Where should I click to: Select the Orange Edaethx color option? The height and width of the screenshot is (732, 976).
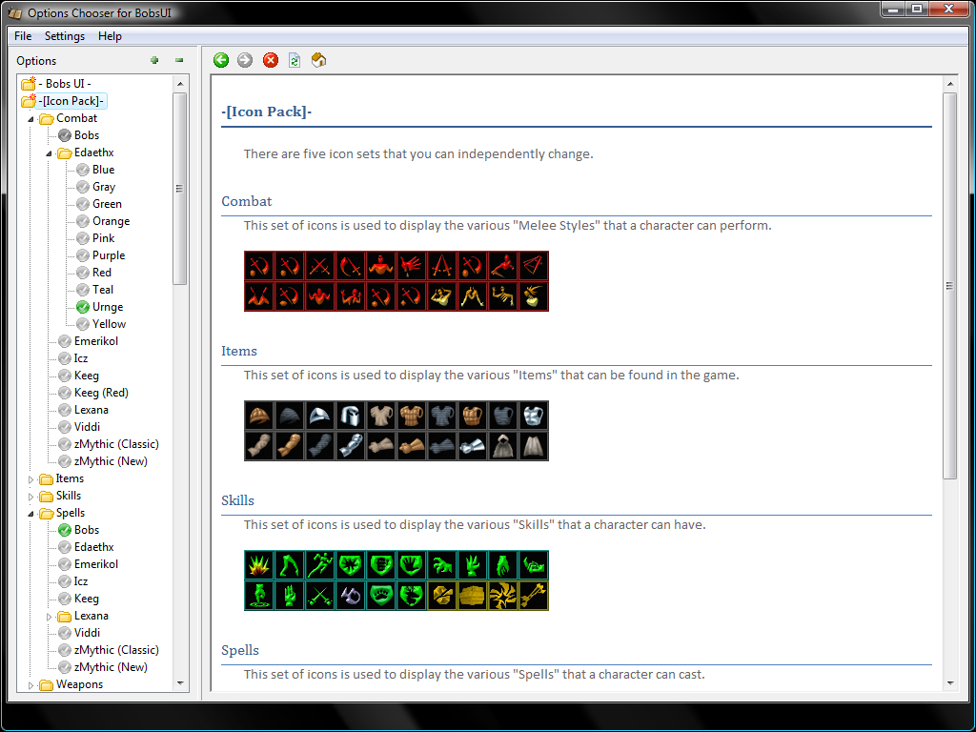(111, 221)
